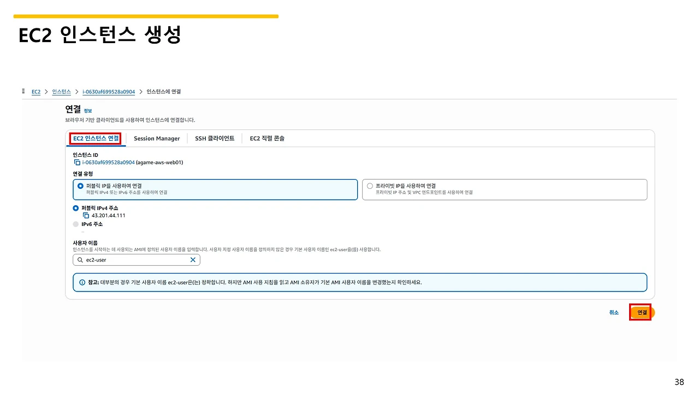Screen dimensions: 699x393
Task: Click the info icon in the 참고 notice
Action: pyautogui.click(x=82, y=283)
